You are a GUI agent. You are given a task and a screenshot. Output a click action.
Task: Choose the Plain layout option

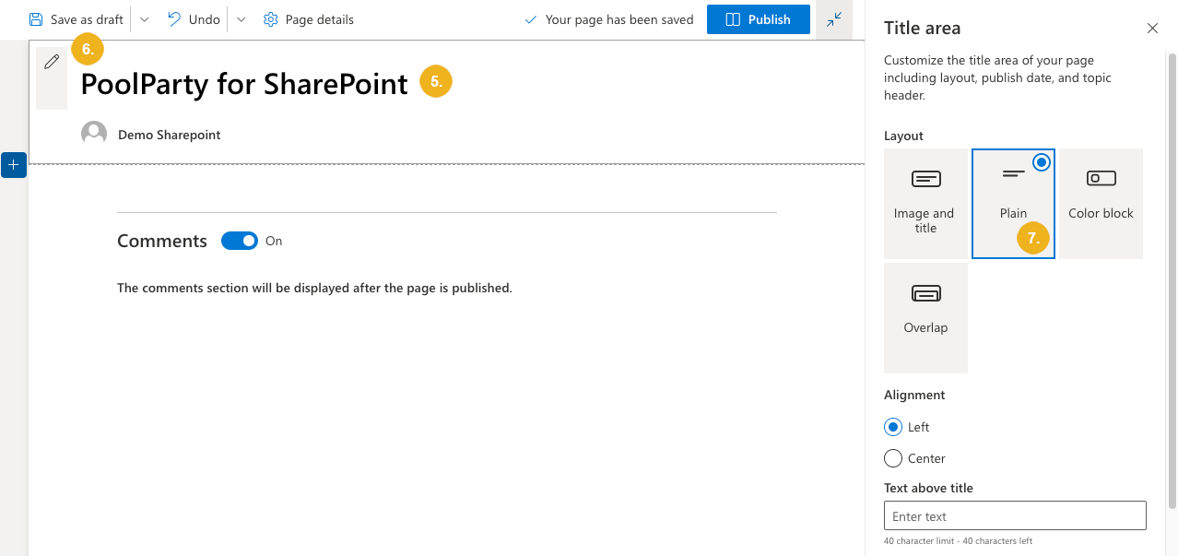1013,204
